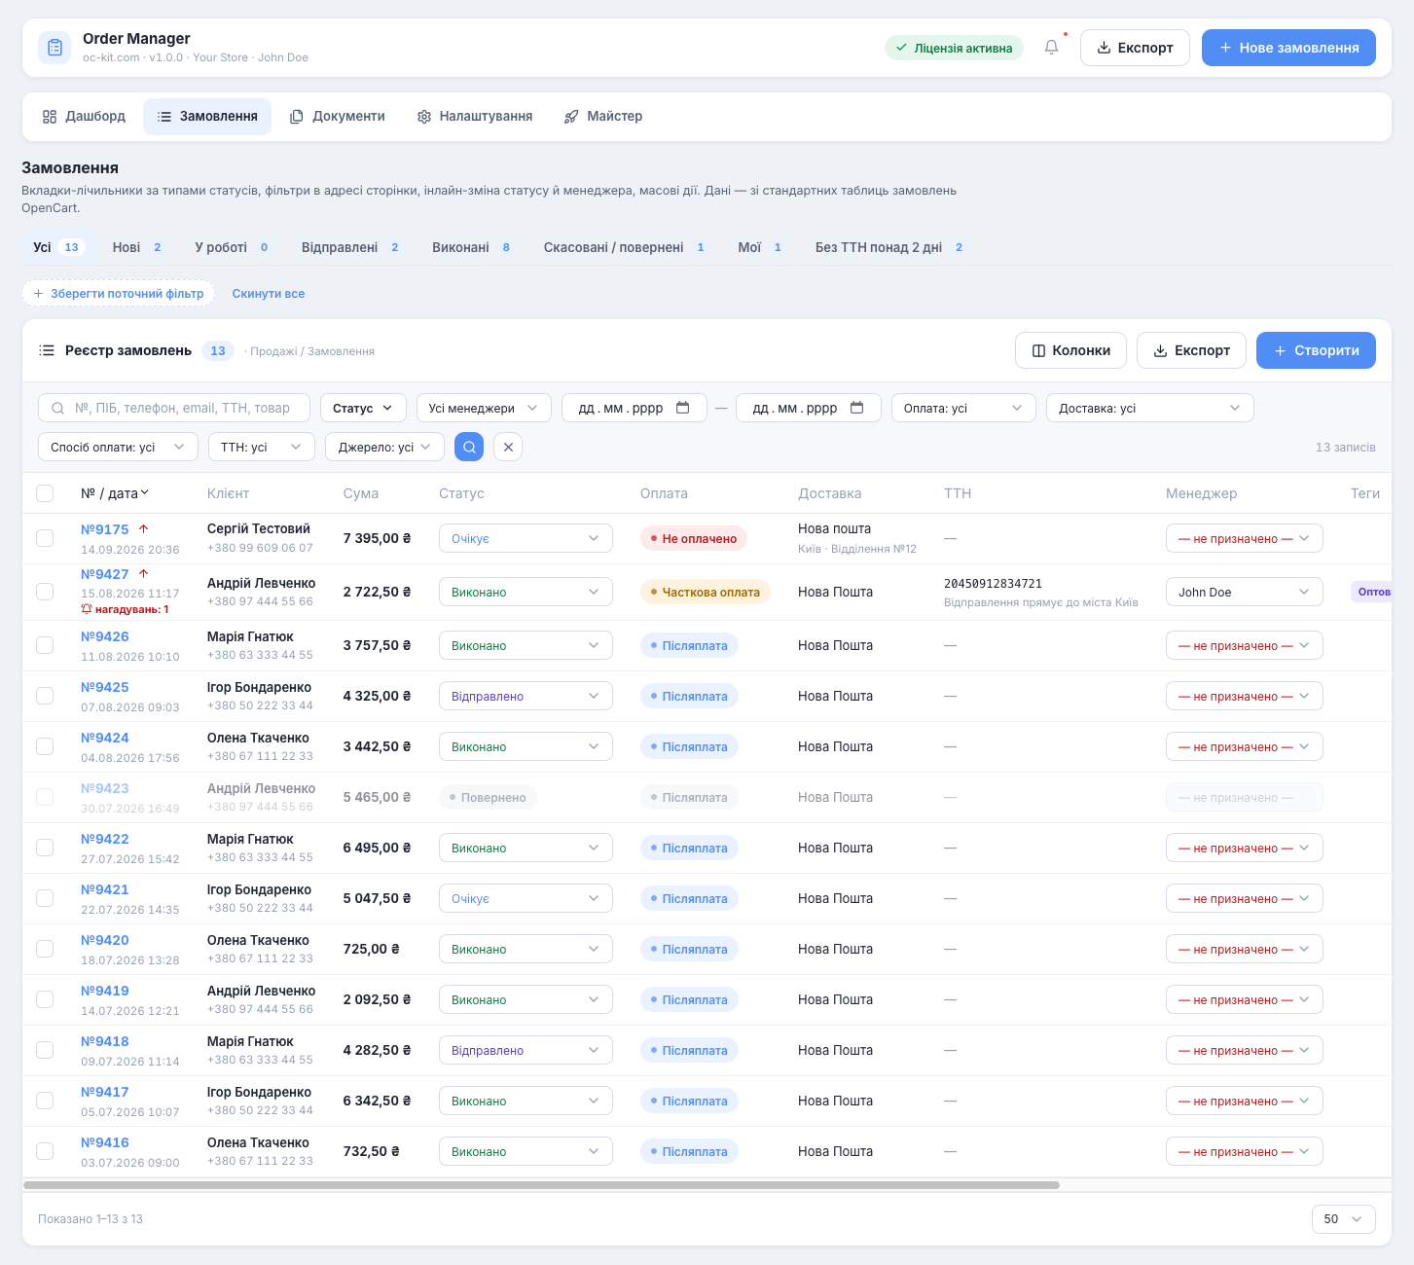Click the priority arrow next to №9427

coord(144,574)
